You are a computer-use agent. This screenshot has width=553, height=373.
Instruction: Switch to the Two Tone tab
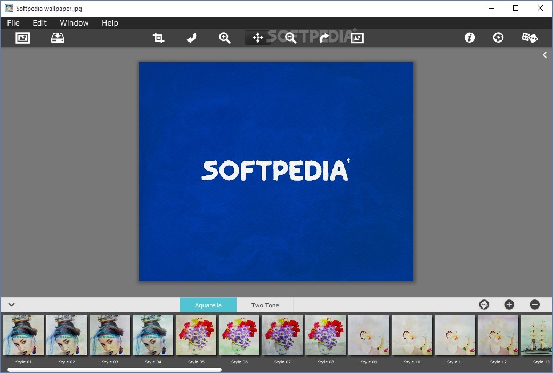tap(265, 305)
